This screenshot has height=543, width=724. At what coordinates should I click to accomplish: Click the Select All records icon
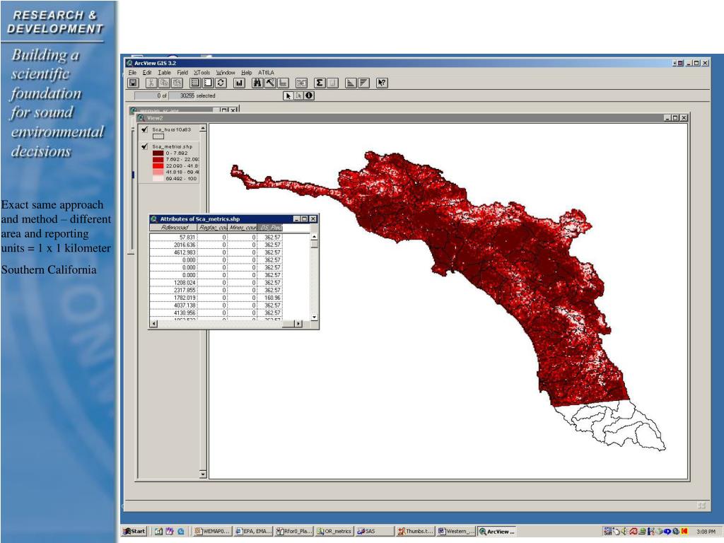point(195,83)
